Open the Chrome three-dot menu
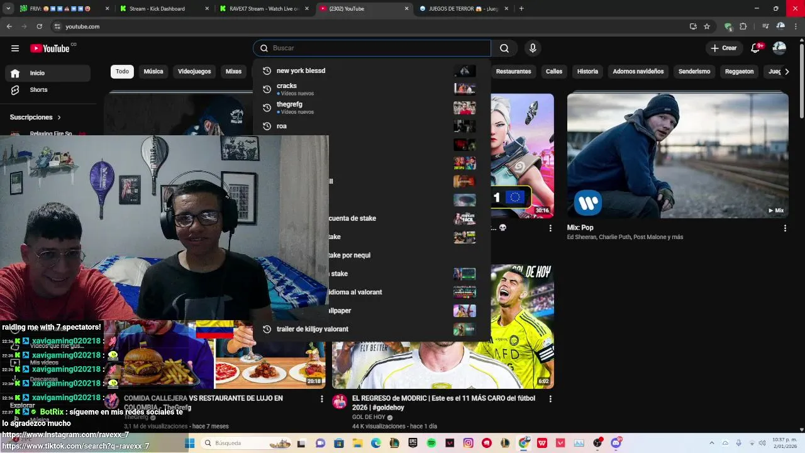The width and height of the screenshot is (805, 453). [x=796, y=26]
